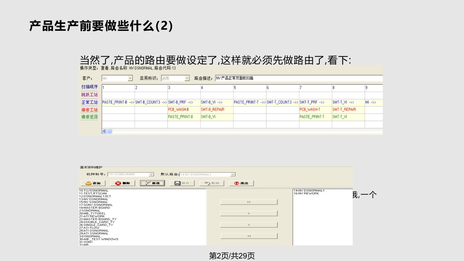Select 2-SSNORMAL in the left list

pyautogui.click(x=90, y=211)
